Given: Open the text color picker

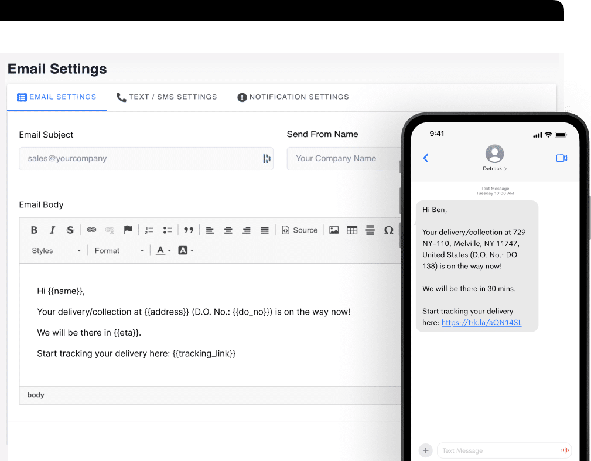Looking at the screenshot, I should coord(163,251).
